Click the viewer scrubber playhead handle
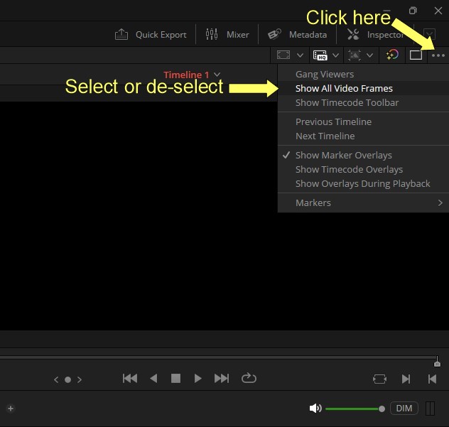The height and width of the screenshot is (427, 449). click(437, 362)
